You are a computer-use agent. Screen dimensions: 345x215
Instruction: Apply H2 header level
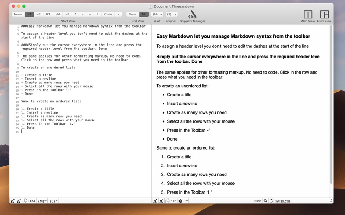[38, 14]
